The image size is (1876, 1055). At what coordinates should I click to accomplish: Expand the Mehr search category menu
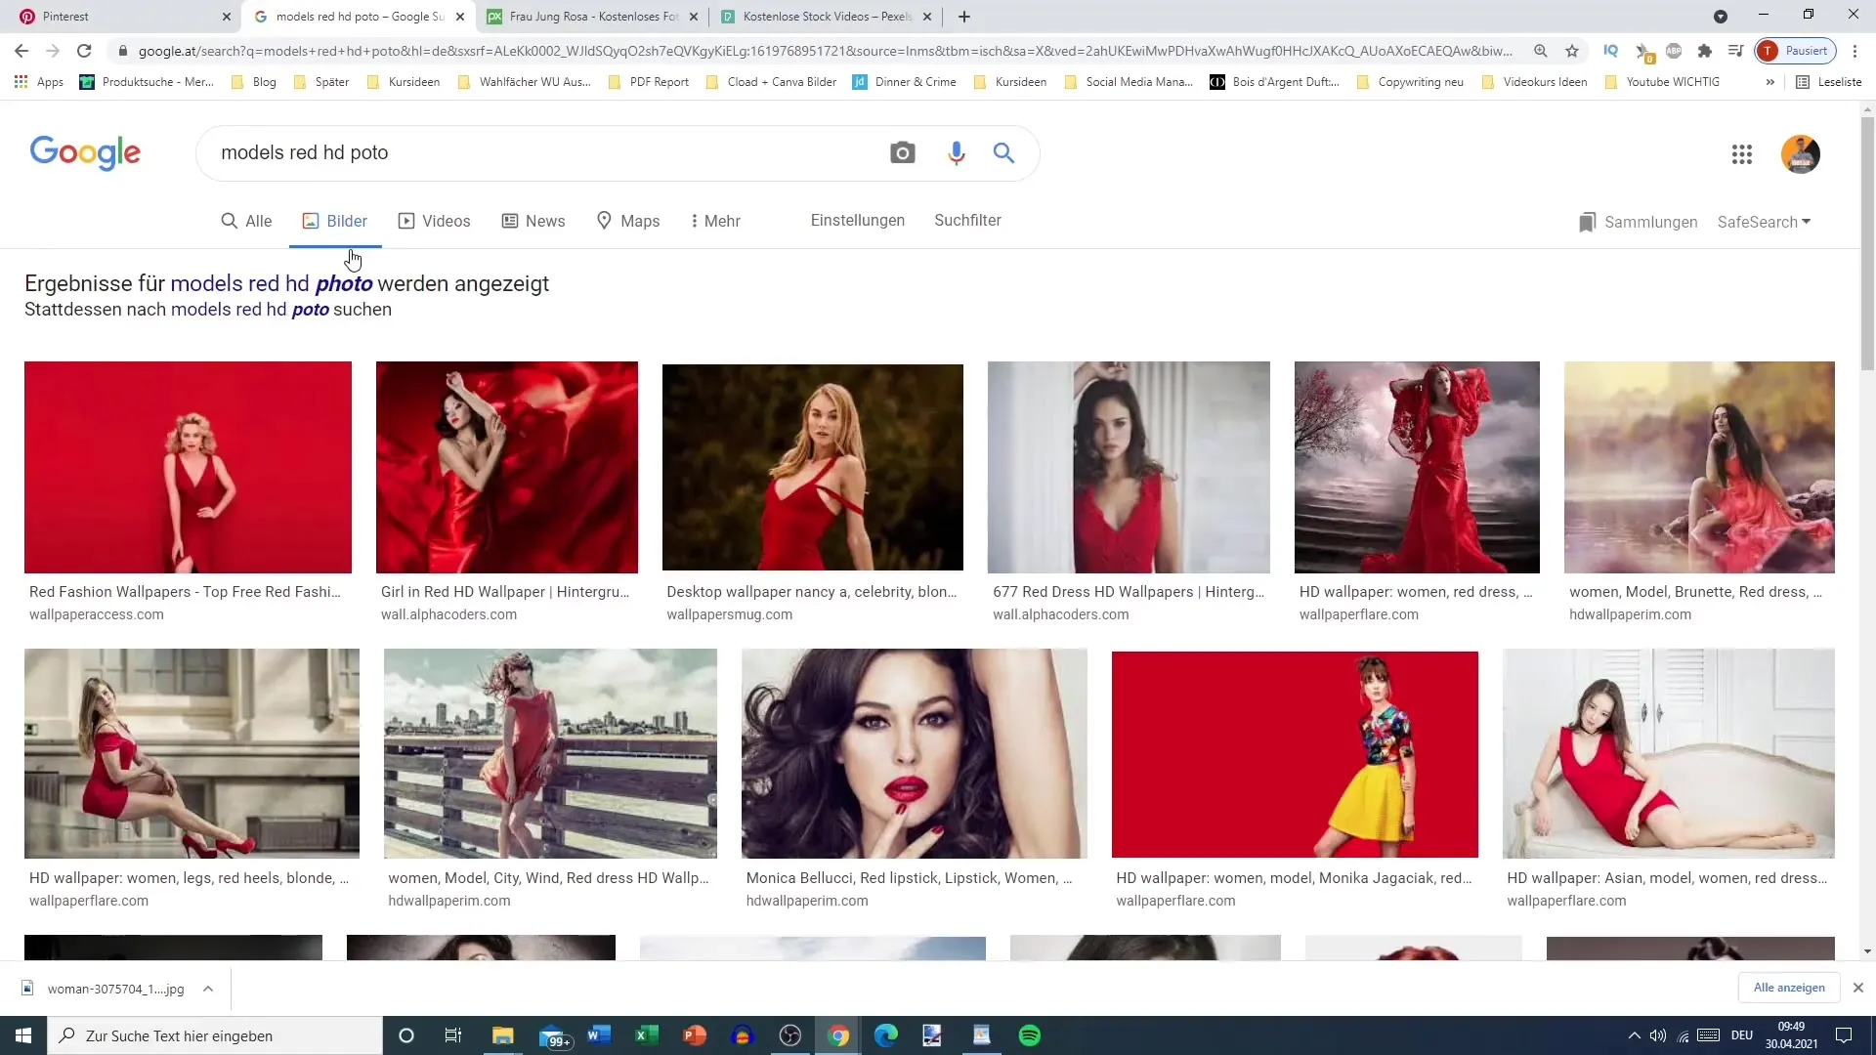point(712,220)
